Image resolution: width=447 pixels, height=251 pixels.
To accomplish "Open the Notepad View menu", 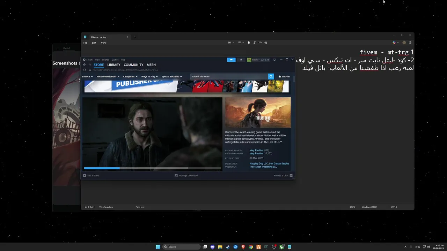I will [x=104, y=43].
